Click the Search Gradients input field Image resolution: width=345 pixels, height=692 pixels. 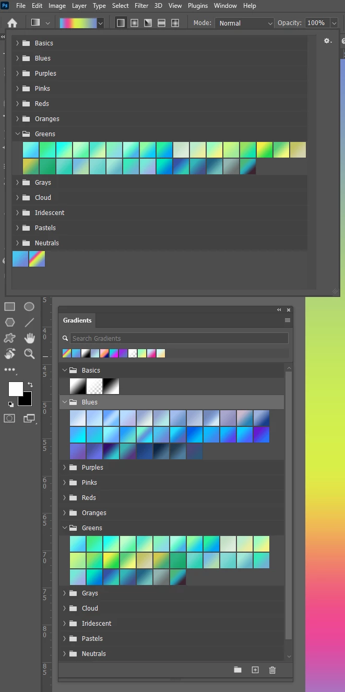coord(179,338)
